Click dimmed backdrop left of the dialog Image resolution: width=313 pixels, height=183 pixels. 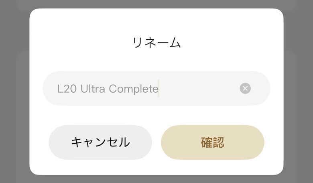(14, 91)
